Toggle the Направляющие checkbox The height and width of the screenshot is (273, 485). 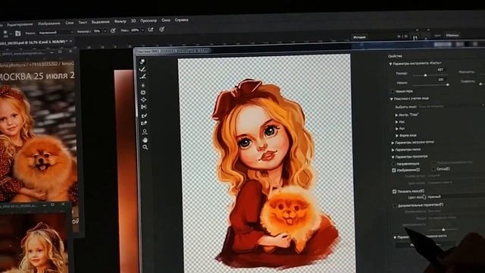(x=394, y=164)
